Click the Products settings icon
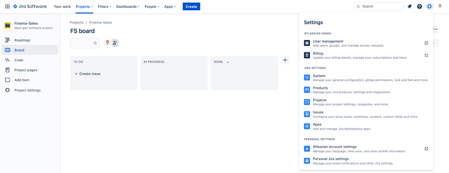Viewport: 449px width, 173px height. (307, 90)
